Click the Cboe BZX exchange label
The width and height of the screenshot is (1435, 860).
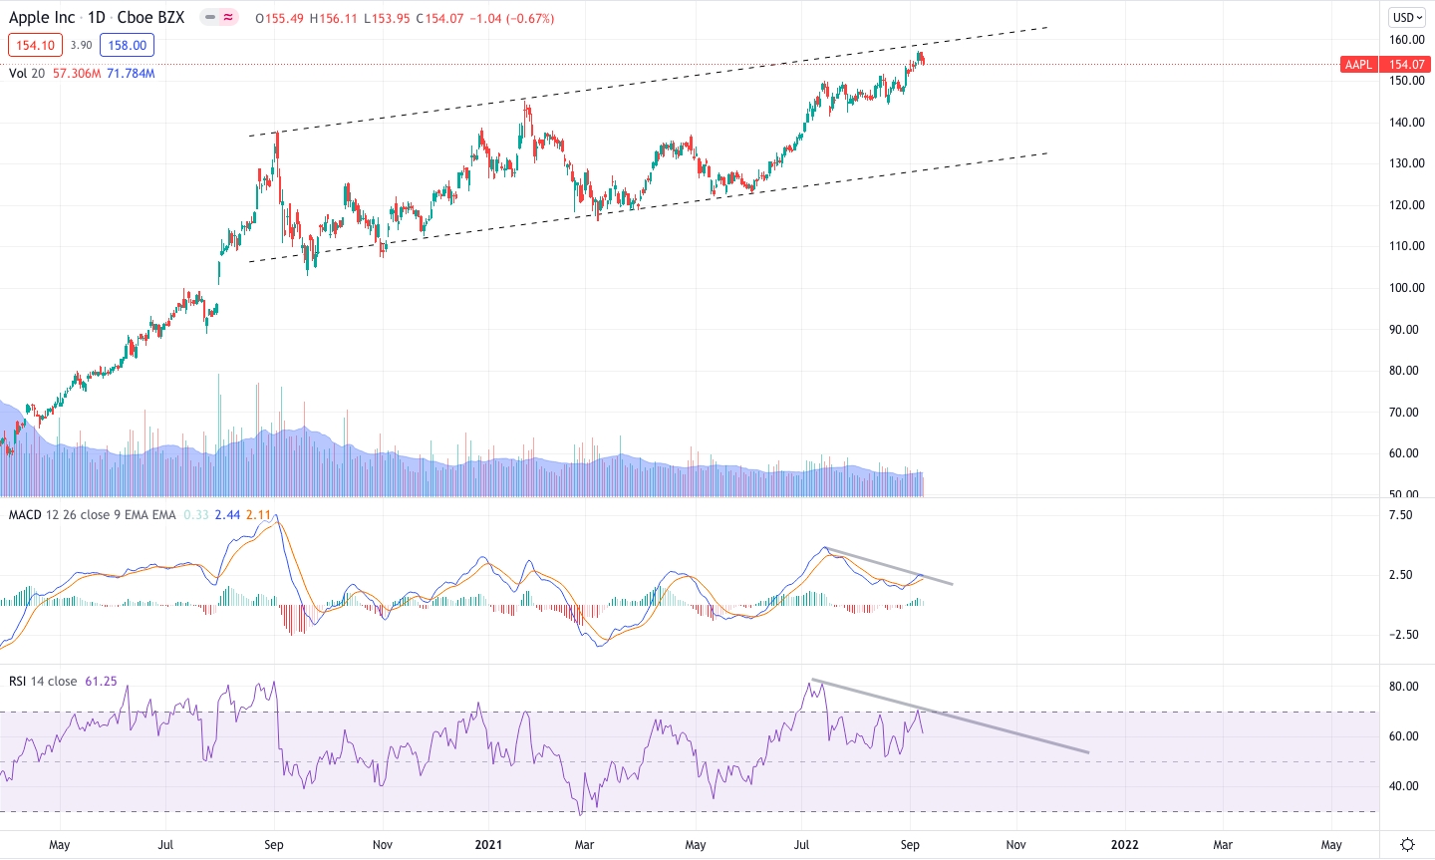click(150, 18)
